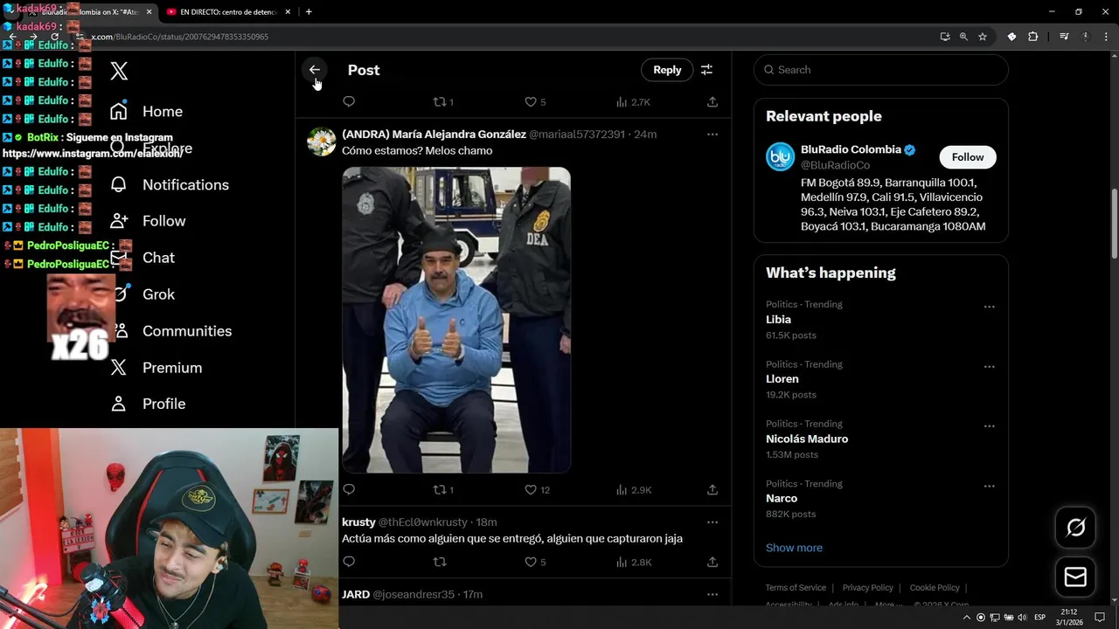Open more options for Narco trend
This screenshot has height=629, width=1119.
(x=989, y=486)
